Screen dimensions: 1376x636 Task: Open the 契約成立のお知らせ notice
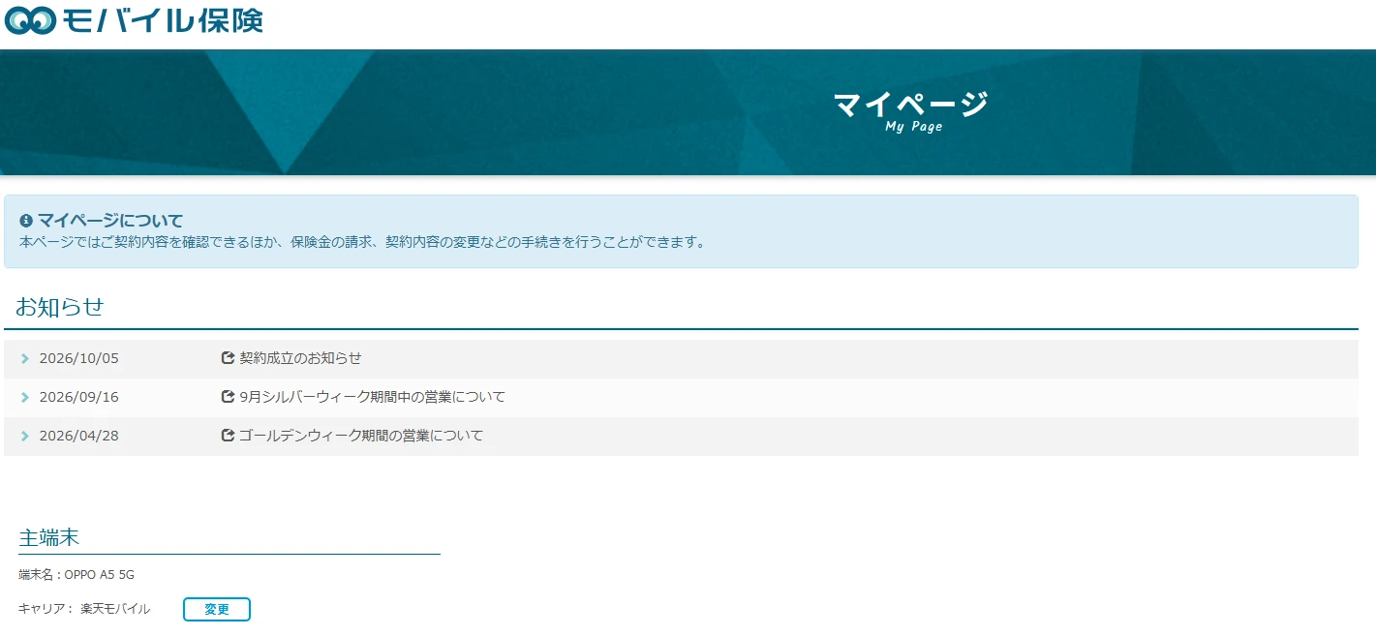point(300,358)
